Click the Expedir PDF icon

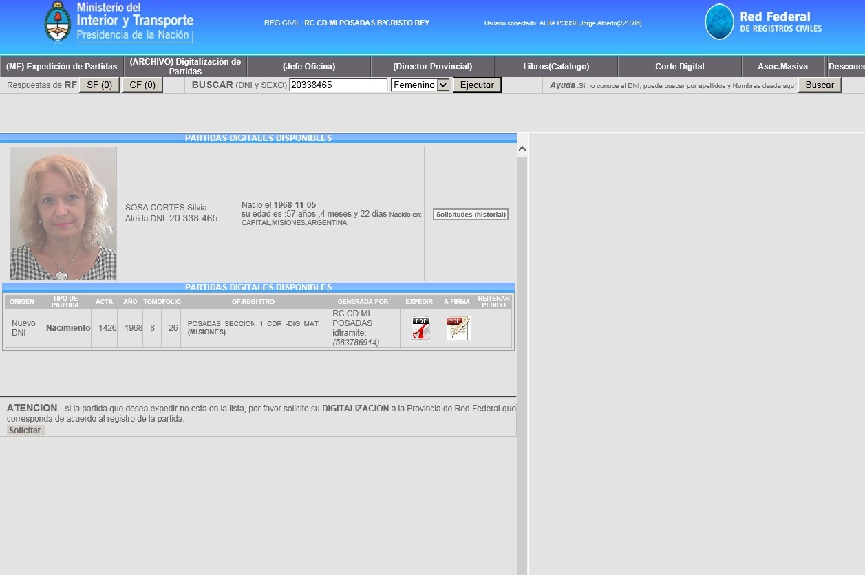coord(420,328)
